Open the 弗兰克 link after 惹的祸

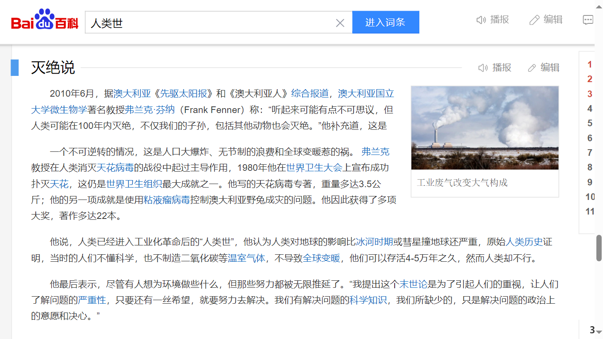pyautogui.click(x=375, y=152)
